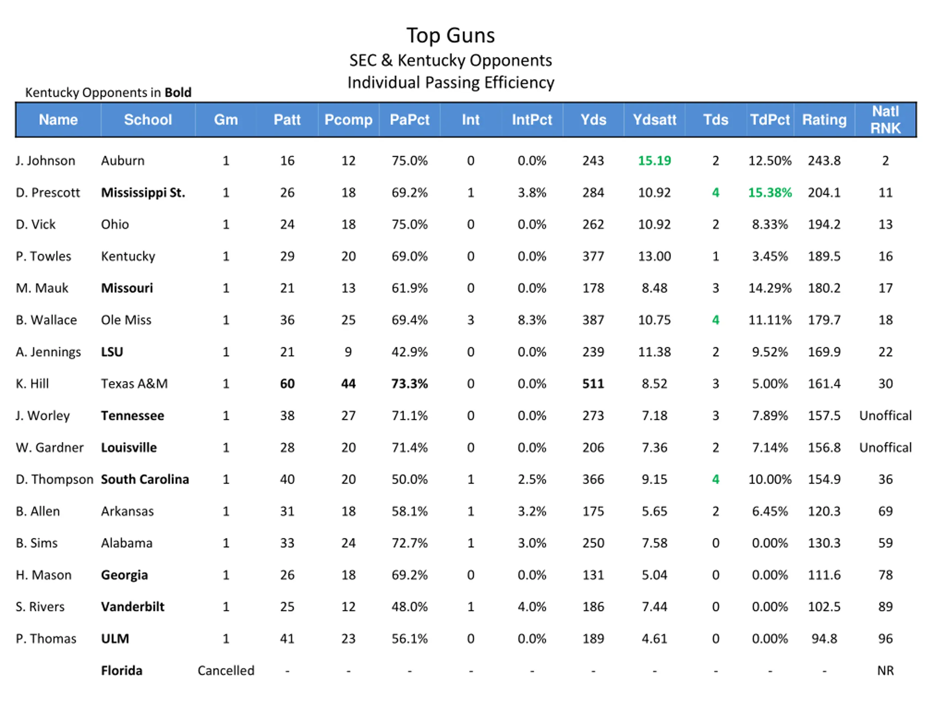
Task: Select the Mississippi St. school cell
Action: tap(143, 193)
